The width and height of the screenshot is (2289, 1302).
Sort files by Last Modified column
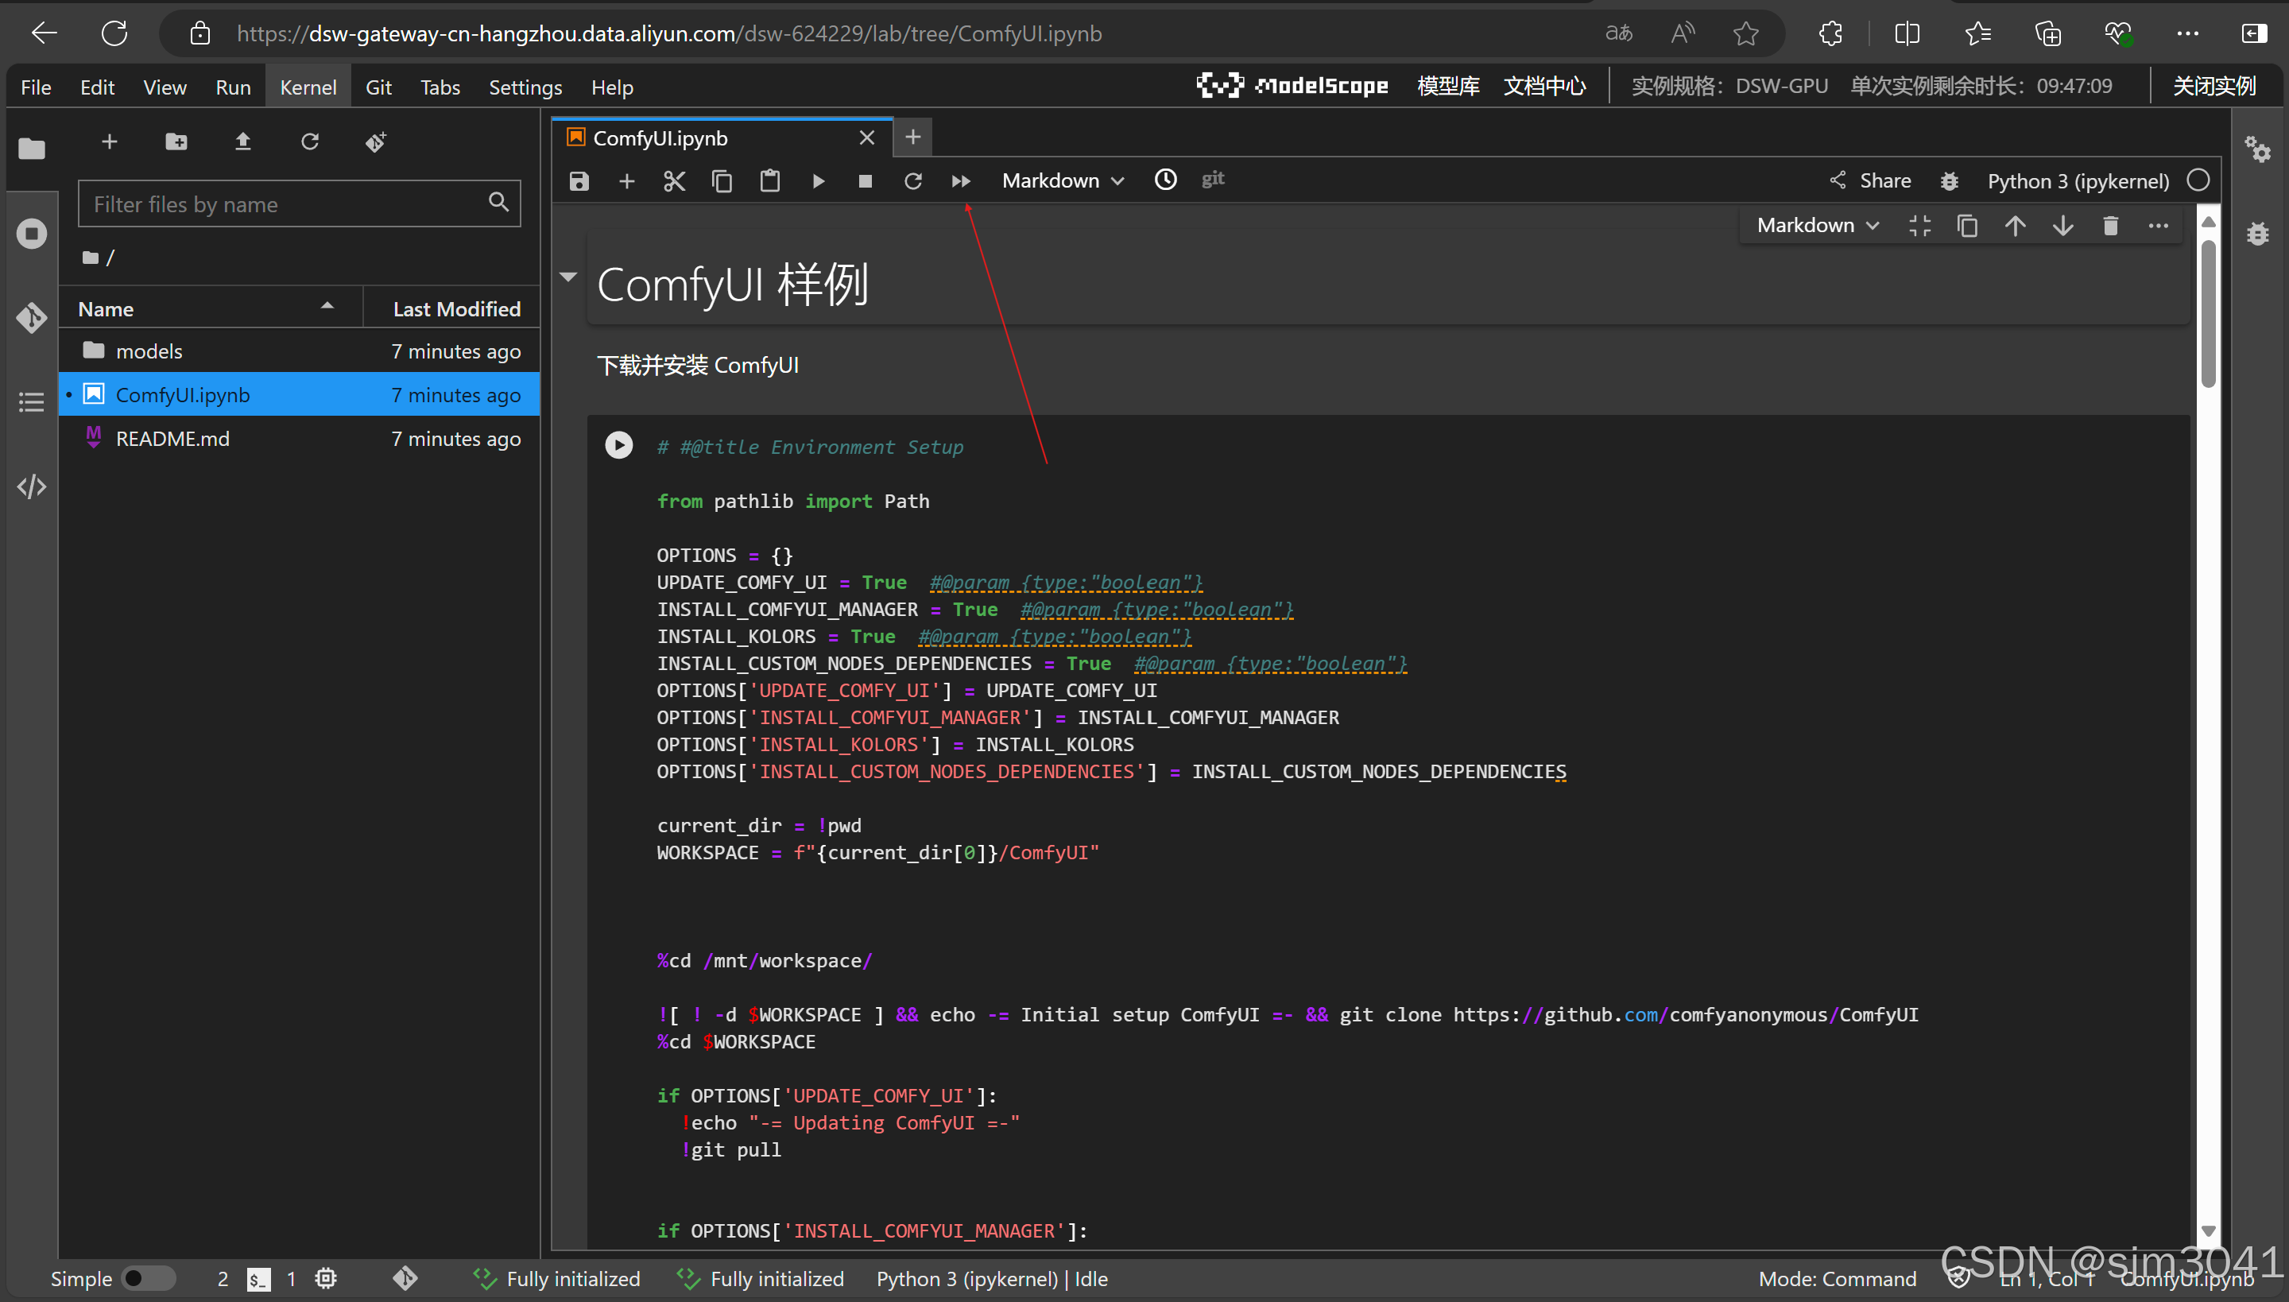(452, 308)
